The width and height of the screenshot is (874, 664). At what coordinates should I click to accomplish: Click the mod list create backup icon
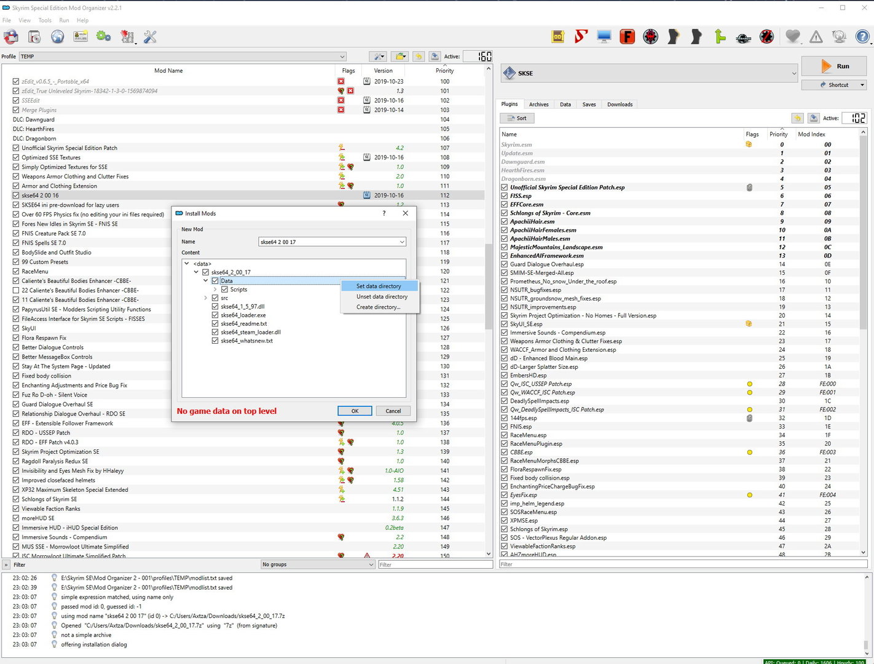[x=435, y=57]
